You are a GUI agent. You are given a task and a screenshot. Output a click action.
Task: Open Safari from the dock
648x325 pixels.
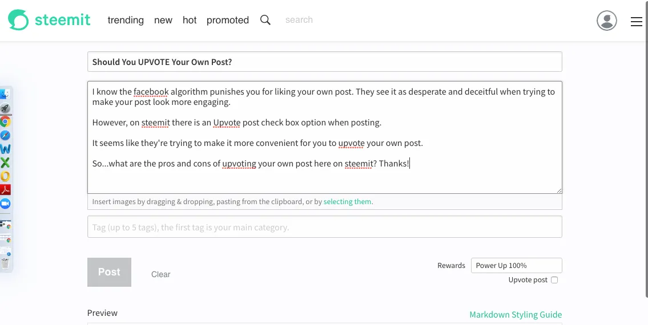pos(5,136)
